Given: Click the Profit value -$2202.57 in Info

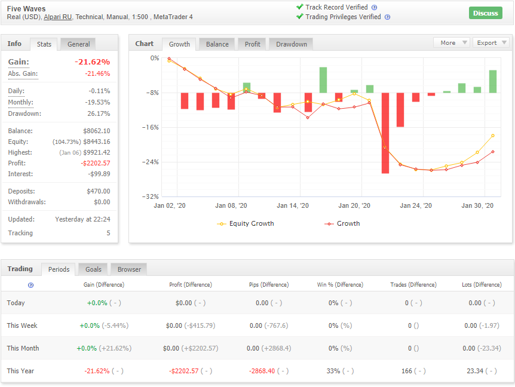Looking at the screenshot, I should 96,163.
